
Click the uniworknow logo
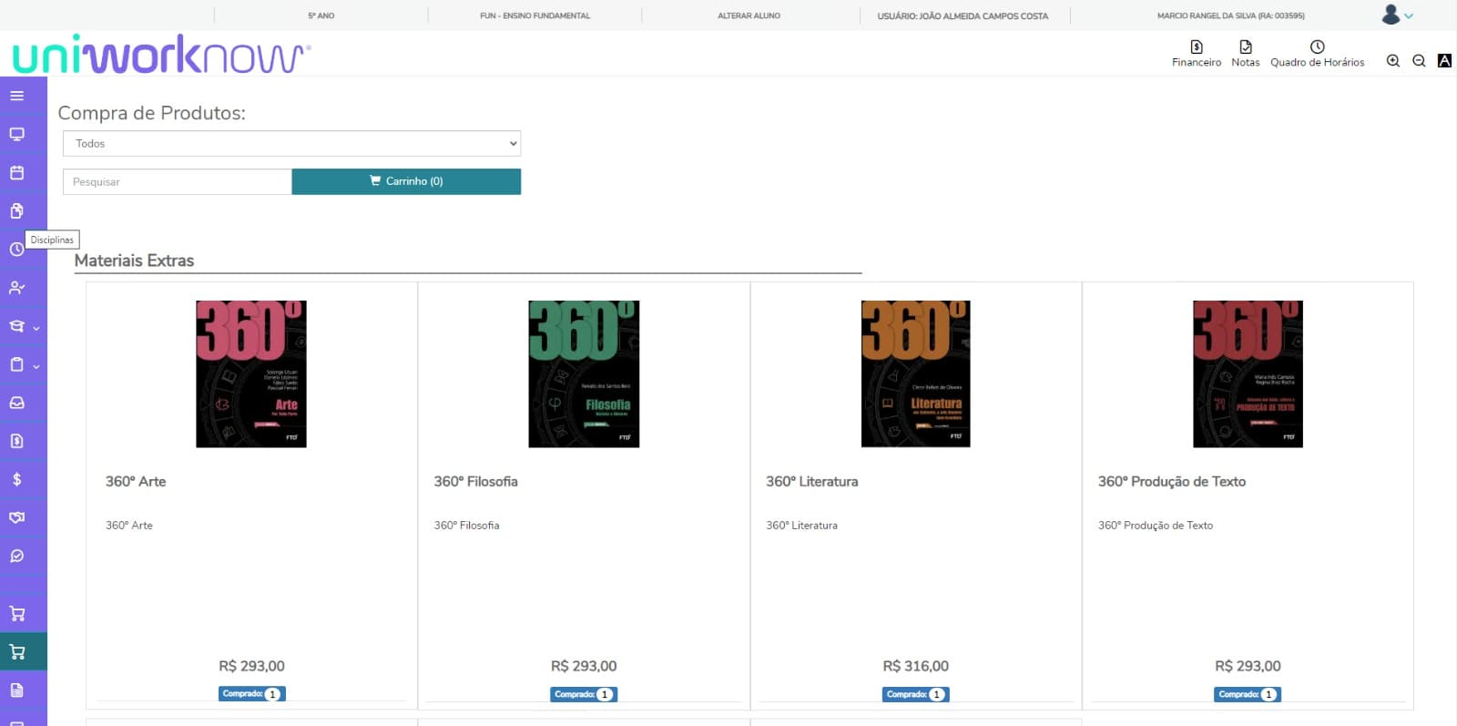(161, 55)
